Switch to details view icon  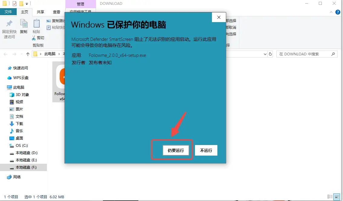330,197
